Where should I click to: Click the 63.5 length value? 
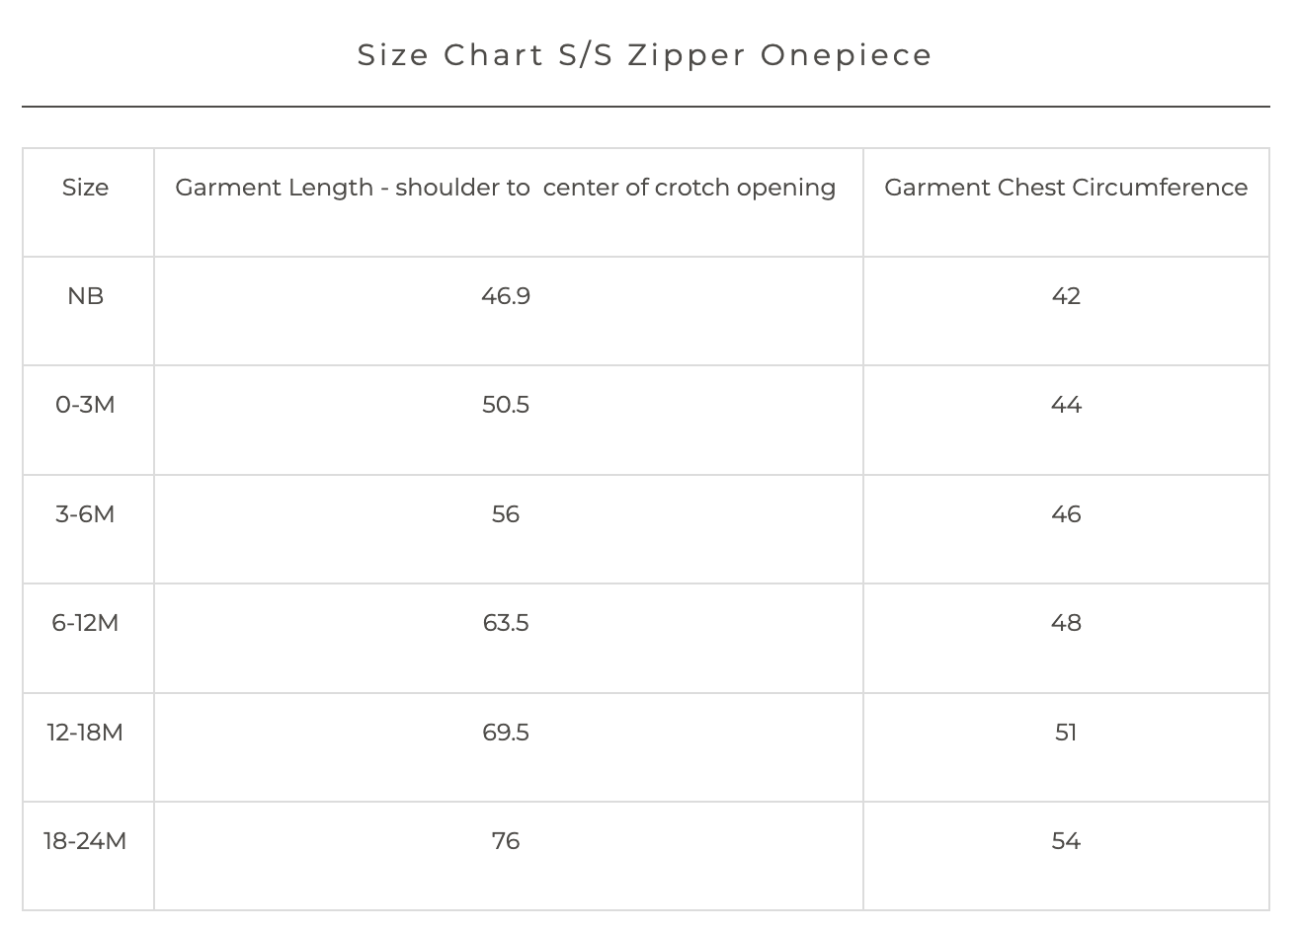(x=506, y=623)
